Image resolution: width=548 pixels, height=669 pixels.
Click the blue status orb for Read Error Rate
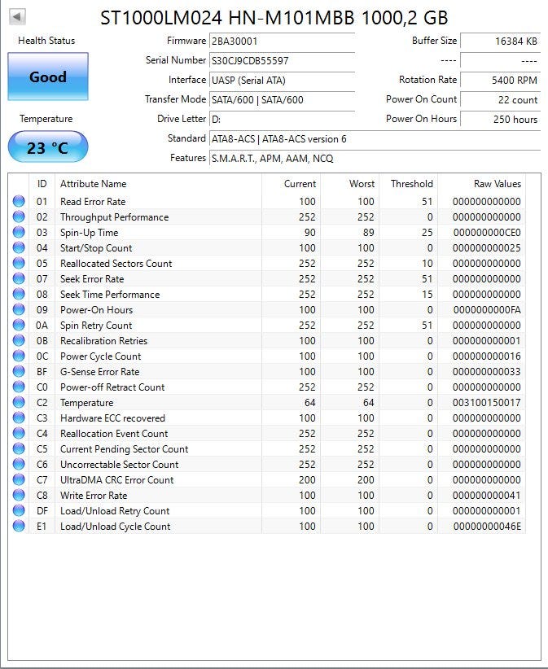19,202
